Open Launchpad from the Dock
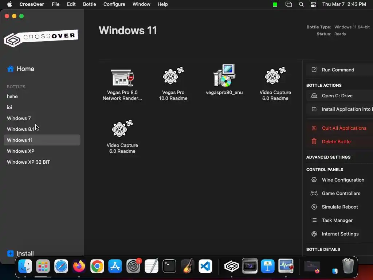The width and height of the screenshot is (373, 280). [x=43, y=266]
